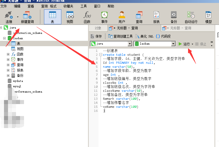Open the 连接 dropdown arrow
The height and width of the screenshot is (147, 219).
click(18, 17)
